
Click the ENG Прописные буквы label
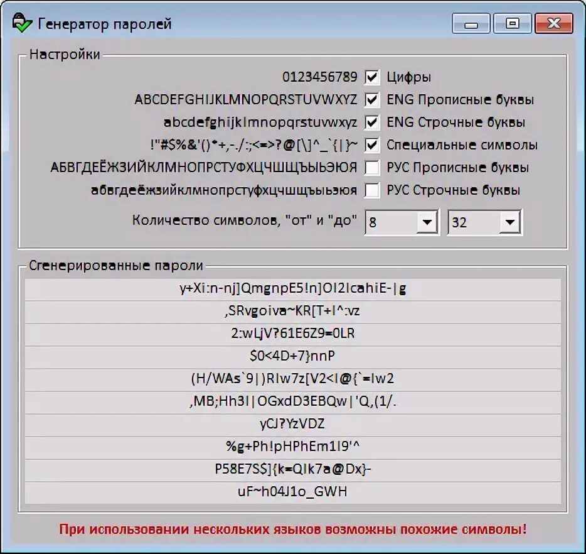point(460,99)
